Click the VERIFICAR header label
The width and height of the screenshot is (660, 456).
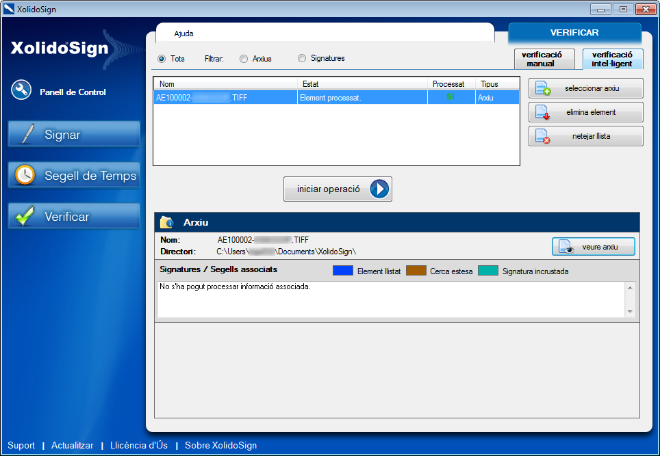(x=574, y=33)
